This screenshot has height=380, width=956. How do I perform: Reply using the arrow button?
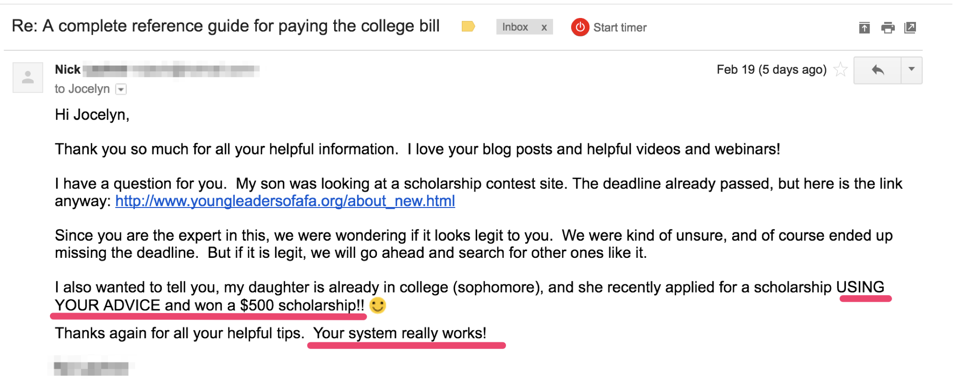[877, 70]
